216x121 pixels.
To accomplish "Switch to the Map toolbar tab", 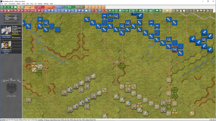I will click(70, 7).
